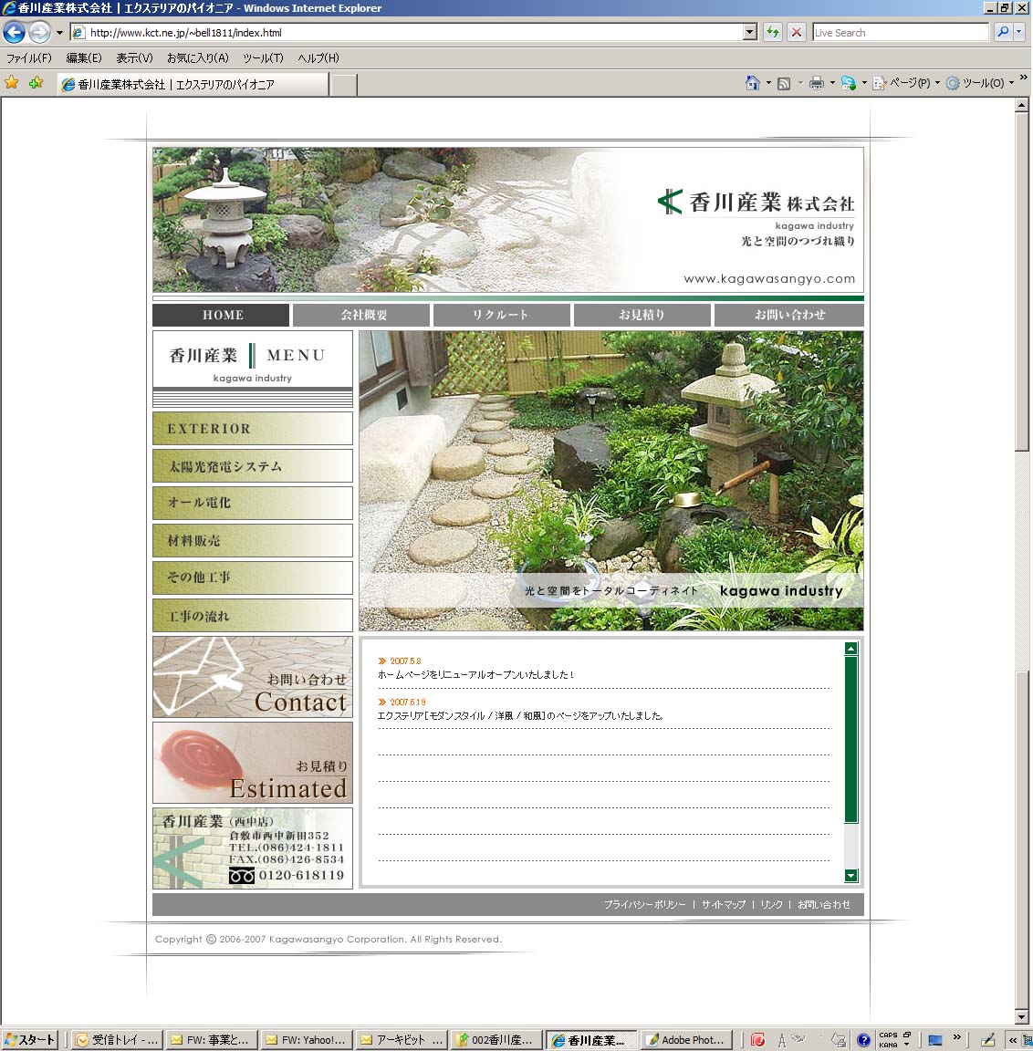Expand the Home icon dropdown arrow
This screenshot has height=1051, width=1033.
click(768, 83)
